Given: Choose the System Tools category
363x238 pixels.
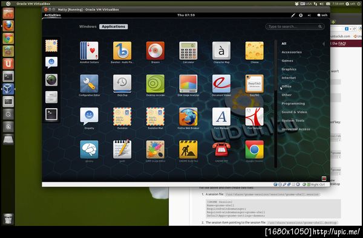Looking at the screenshot, I should (293, 120).
